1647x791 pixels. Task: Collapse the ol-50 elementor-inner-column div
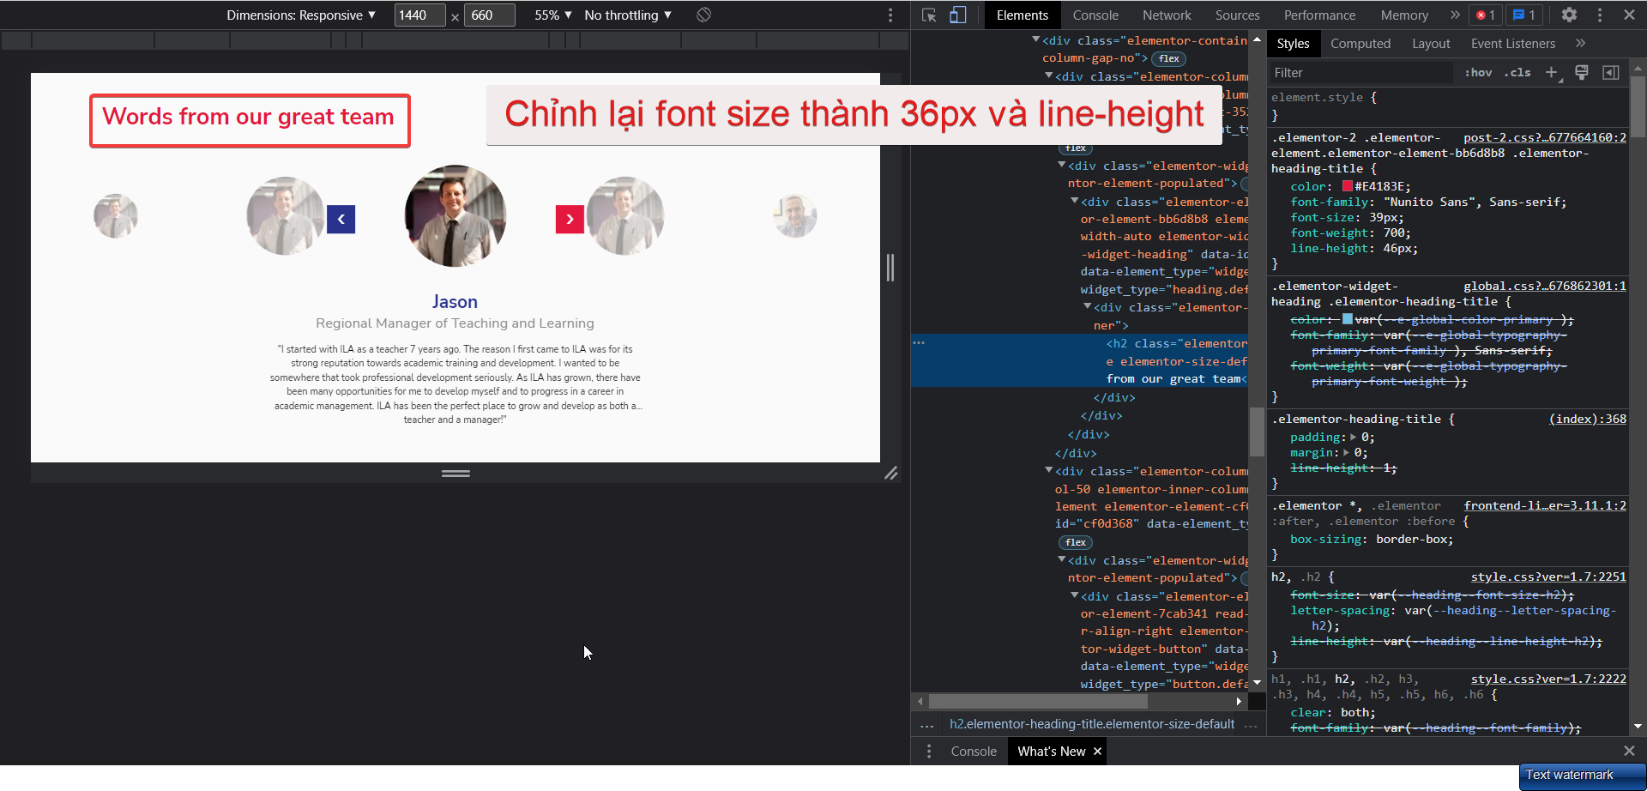pos(1049,470)
